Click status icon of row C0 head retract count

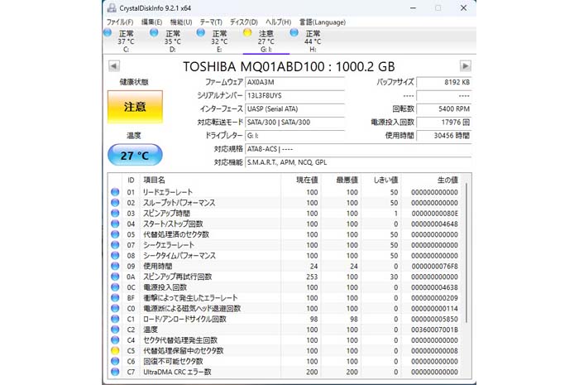(x=115, y=308)
